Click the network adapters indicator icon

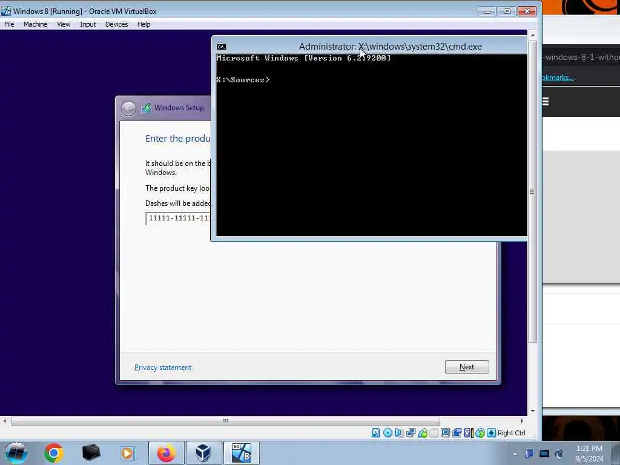click(411, 433)
